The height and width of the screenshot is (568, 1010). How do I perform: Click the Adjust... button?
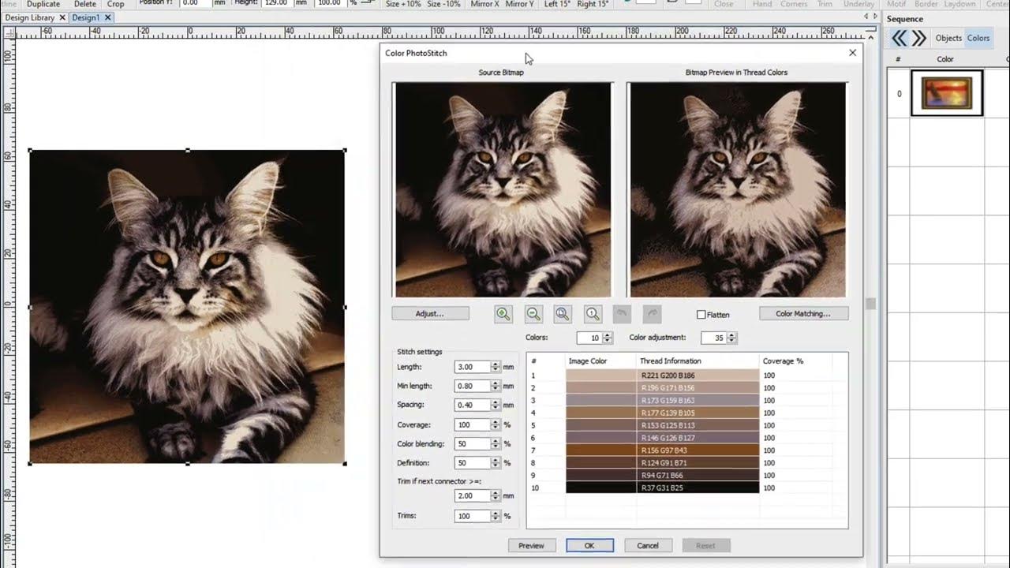coord(430,314)
